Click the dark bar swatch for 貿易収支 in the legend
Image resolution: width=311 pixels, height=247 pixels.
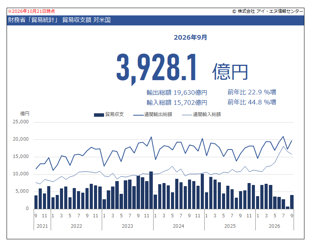coord(99,115)
